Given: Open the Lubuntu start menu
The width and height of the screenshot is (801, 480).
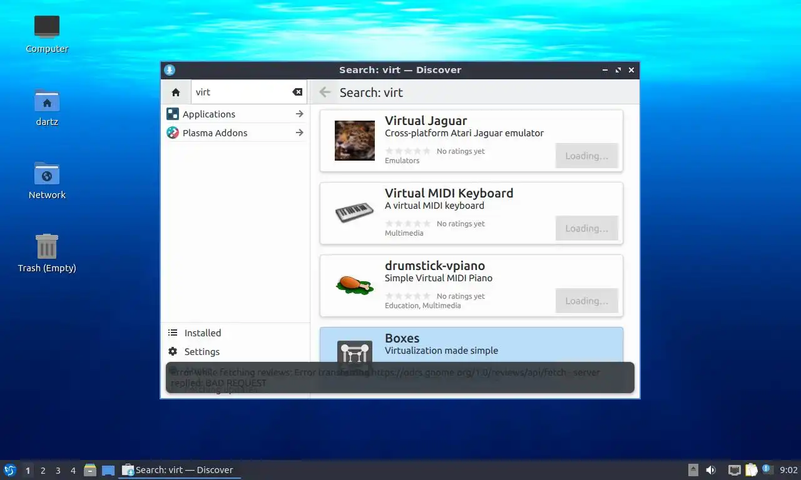Looking at the screenshot, I should [x=10, y=470].
